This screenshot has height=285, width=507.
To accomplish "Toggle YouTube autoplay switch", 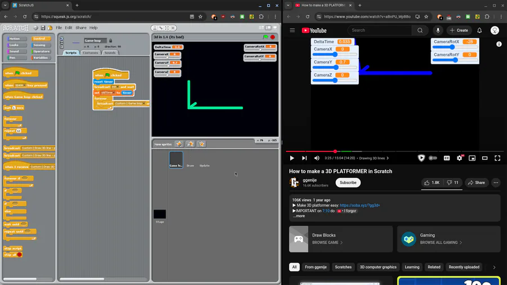I will pos(433,158).
